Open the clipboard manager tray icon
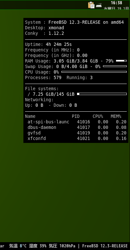This screenshot has width=130, height=250. point(91,5)
